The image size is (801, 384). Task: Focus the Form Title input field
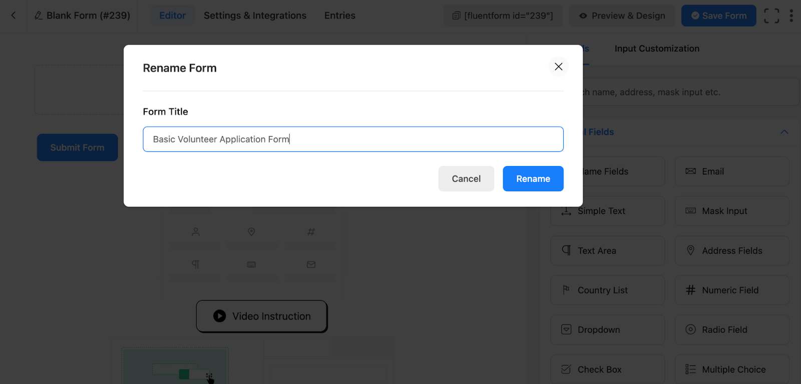(x=353, y=139)
